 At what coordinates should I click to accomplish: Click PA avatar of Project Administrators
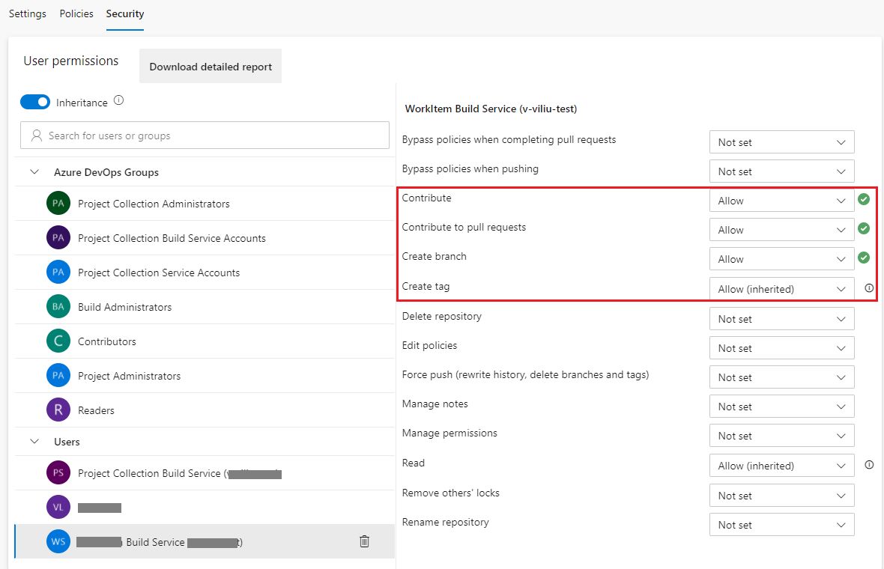pyautogui.click(x=58, y=375)
